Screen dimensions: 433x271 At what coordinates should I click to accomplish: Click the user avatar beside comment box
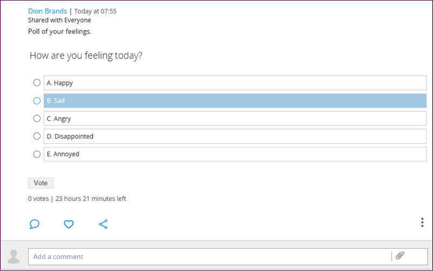(13, 256)
